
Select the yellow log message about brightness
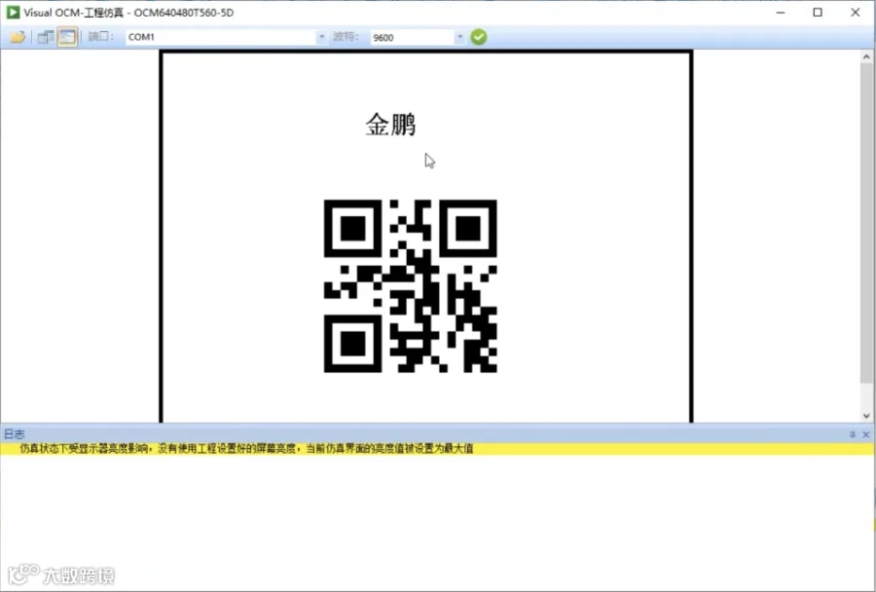[437, 449]
